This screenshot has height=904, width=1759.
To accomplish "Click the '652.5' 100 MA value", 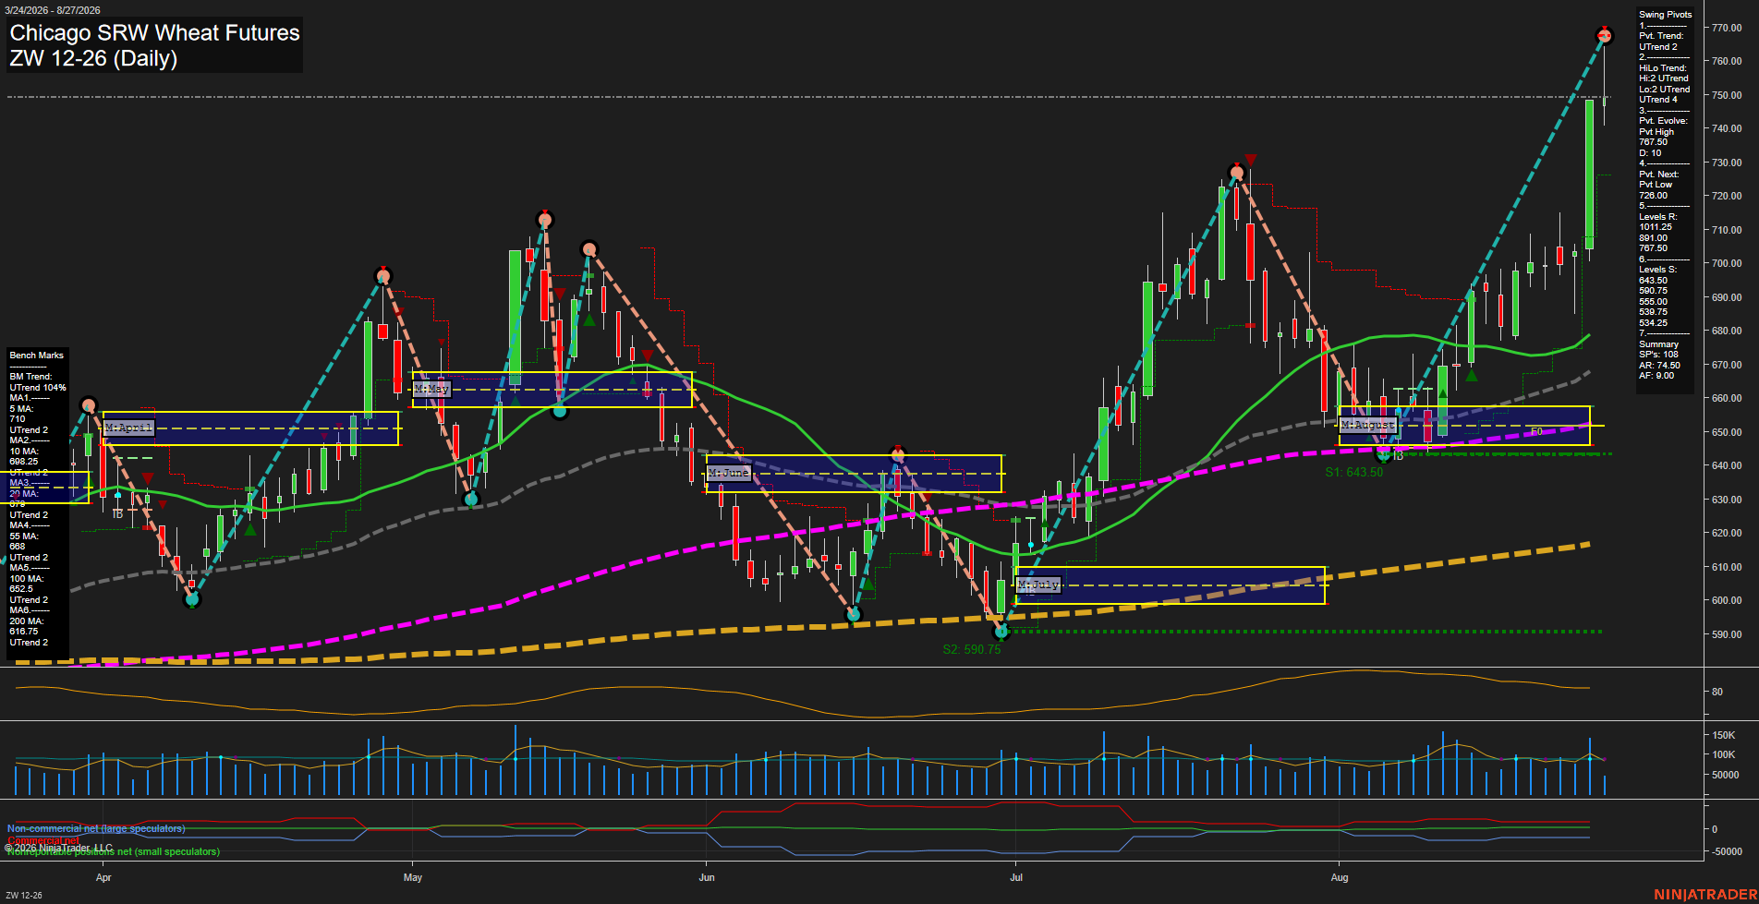I will click(21, 589).
